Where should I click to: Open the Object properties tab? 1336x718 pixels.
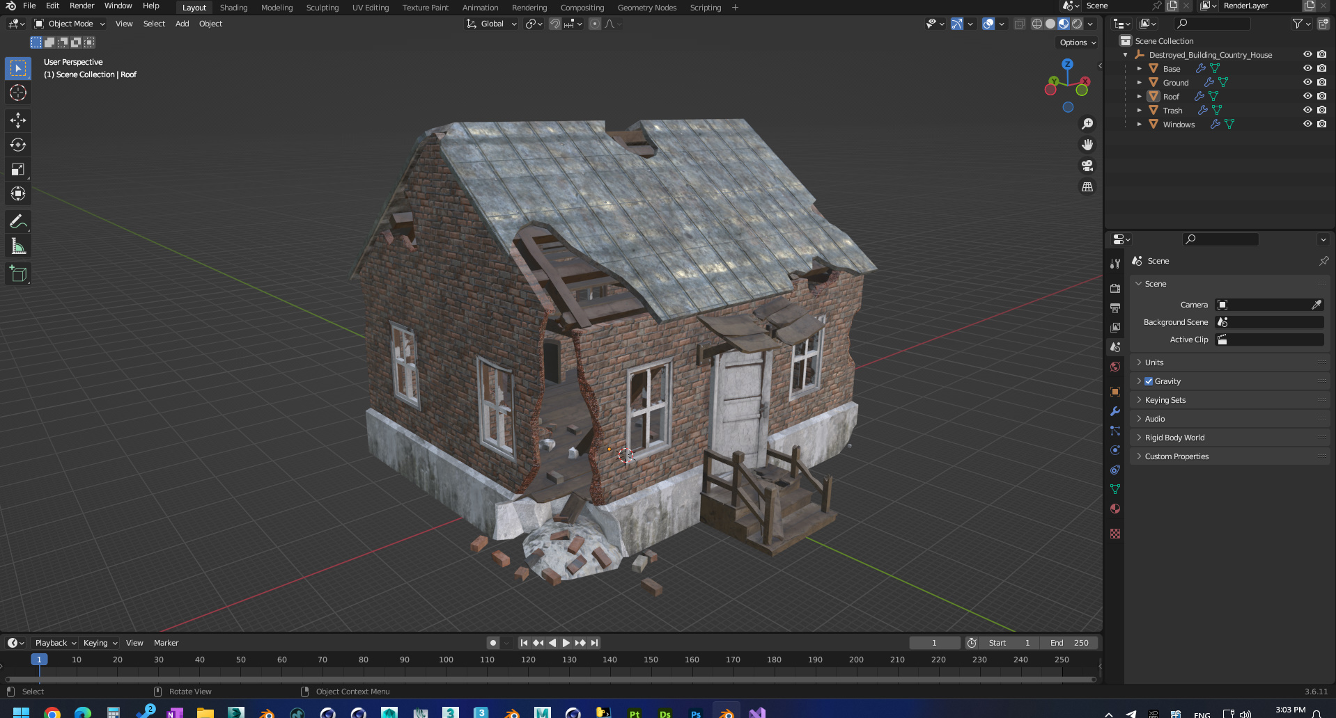1115,392
